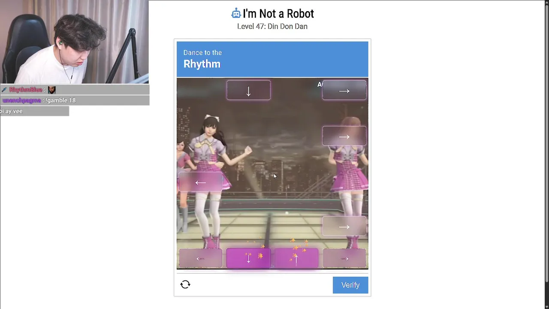Viewport: 549px width, 309px height.
Task: Click the Verify button
Action: [350, 285]
